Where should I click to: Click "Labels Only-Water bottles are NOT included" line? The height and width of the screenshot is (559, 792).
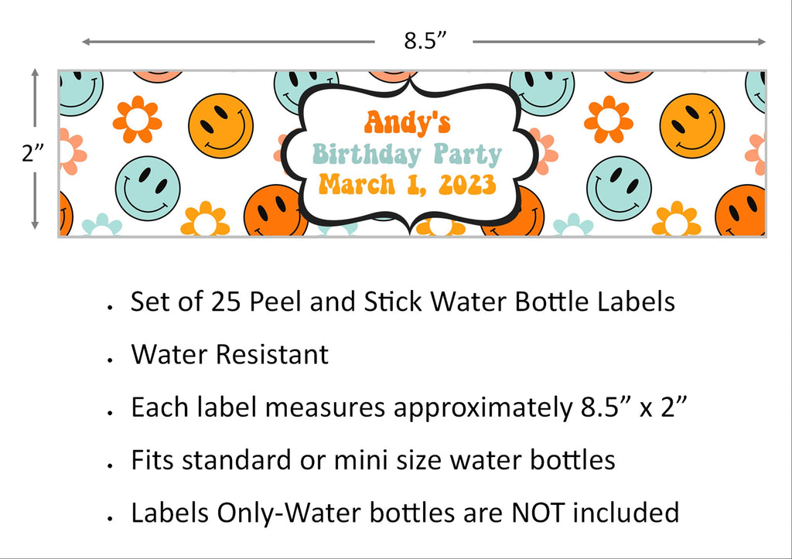405,513
